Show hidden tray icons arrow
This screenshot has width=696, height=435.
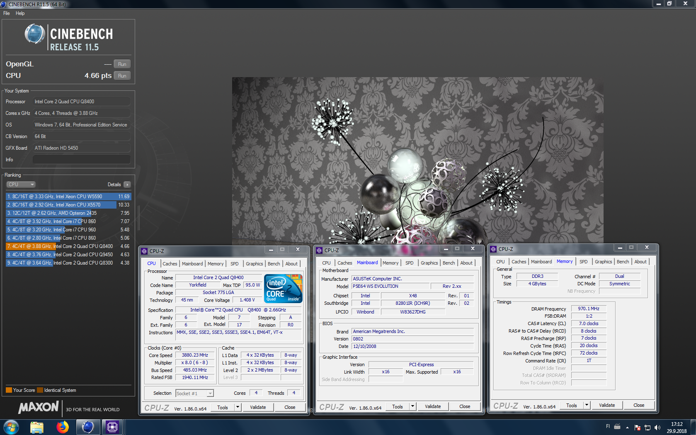click(627, 428)
